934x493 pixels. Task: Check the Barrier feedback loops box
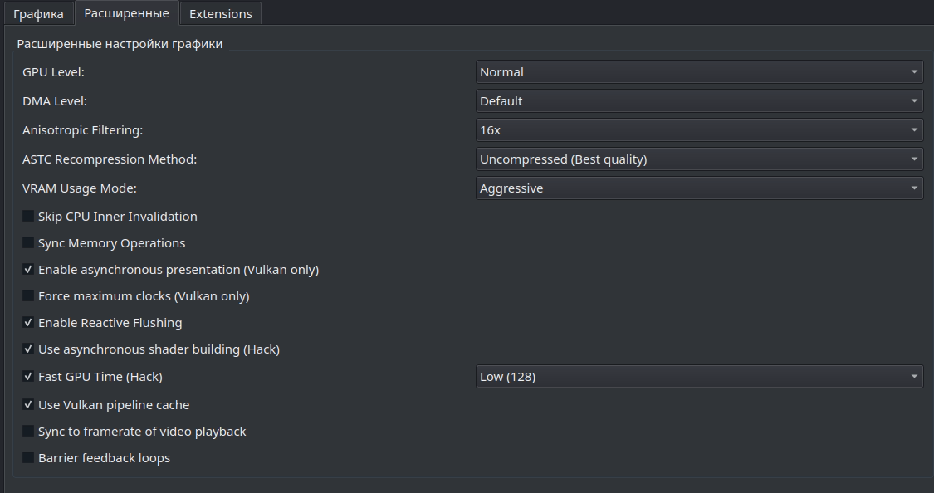29,458
